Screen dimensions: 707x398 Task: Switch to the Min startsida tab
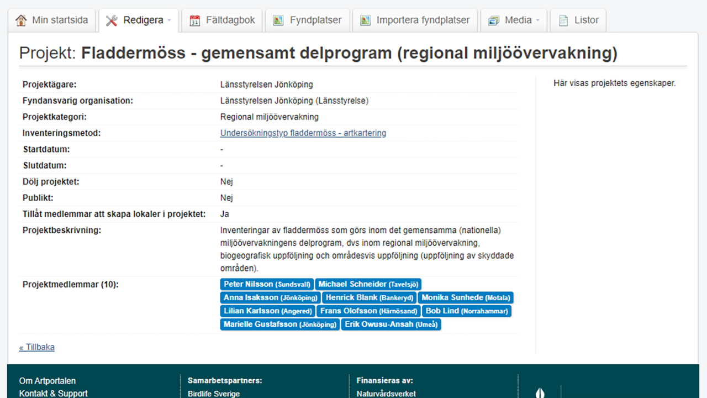51,19
